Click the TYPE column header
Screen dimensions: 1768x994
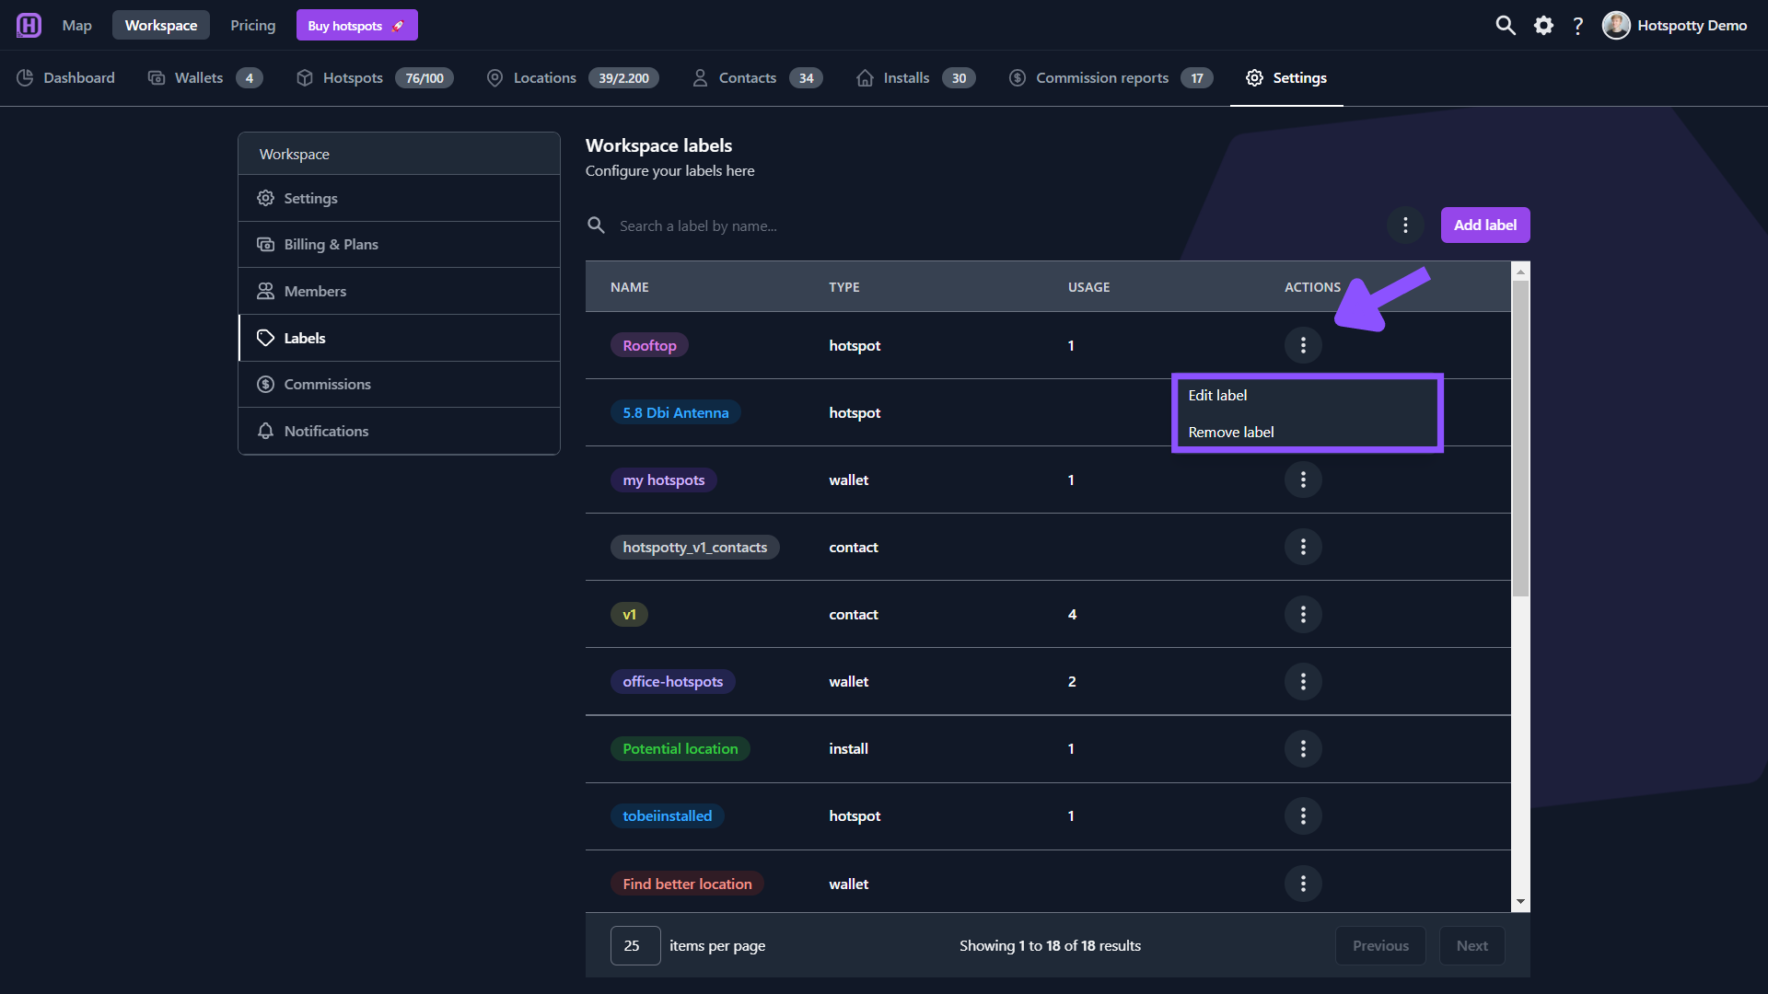(844, 287)
